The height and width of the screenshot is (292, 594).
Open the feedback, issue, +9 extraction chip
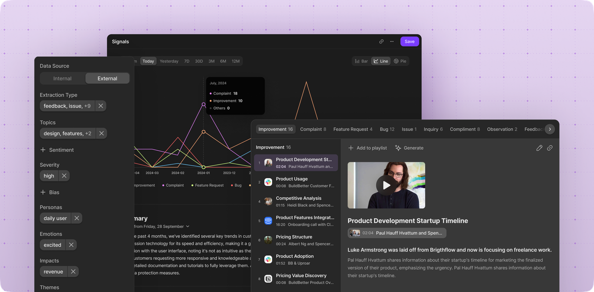(x=67, y=106)
